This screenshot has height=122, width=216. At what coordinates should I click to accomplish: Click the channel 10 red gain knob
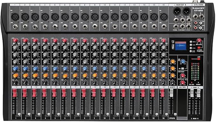[x=105, y=41]
